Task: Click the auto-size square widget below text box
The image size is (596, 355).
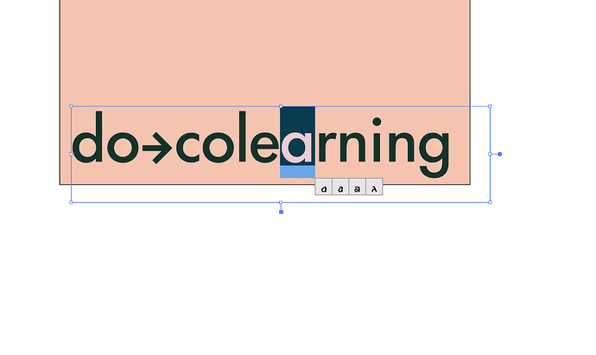Action: pyautogui.click(x=282, y=212)
